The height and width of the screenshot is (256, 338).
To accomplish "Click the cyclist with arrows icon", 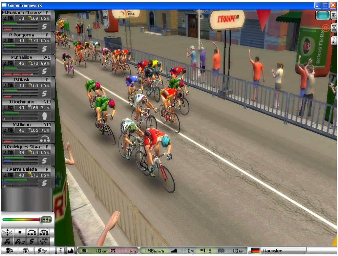I will [x=20, y=242].
